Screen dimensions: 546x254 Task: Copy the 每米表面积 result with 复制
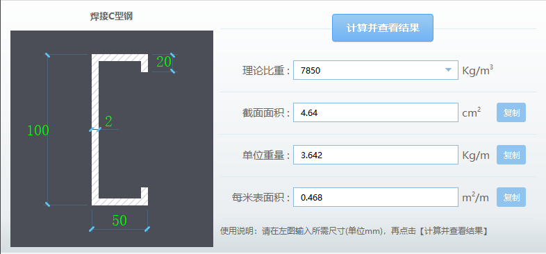coord(511,197)
